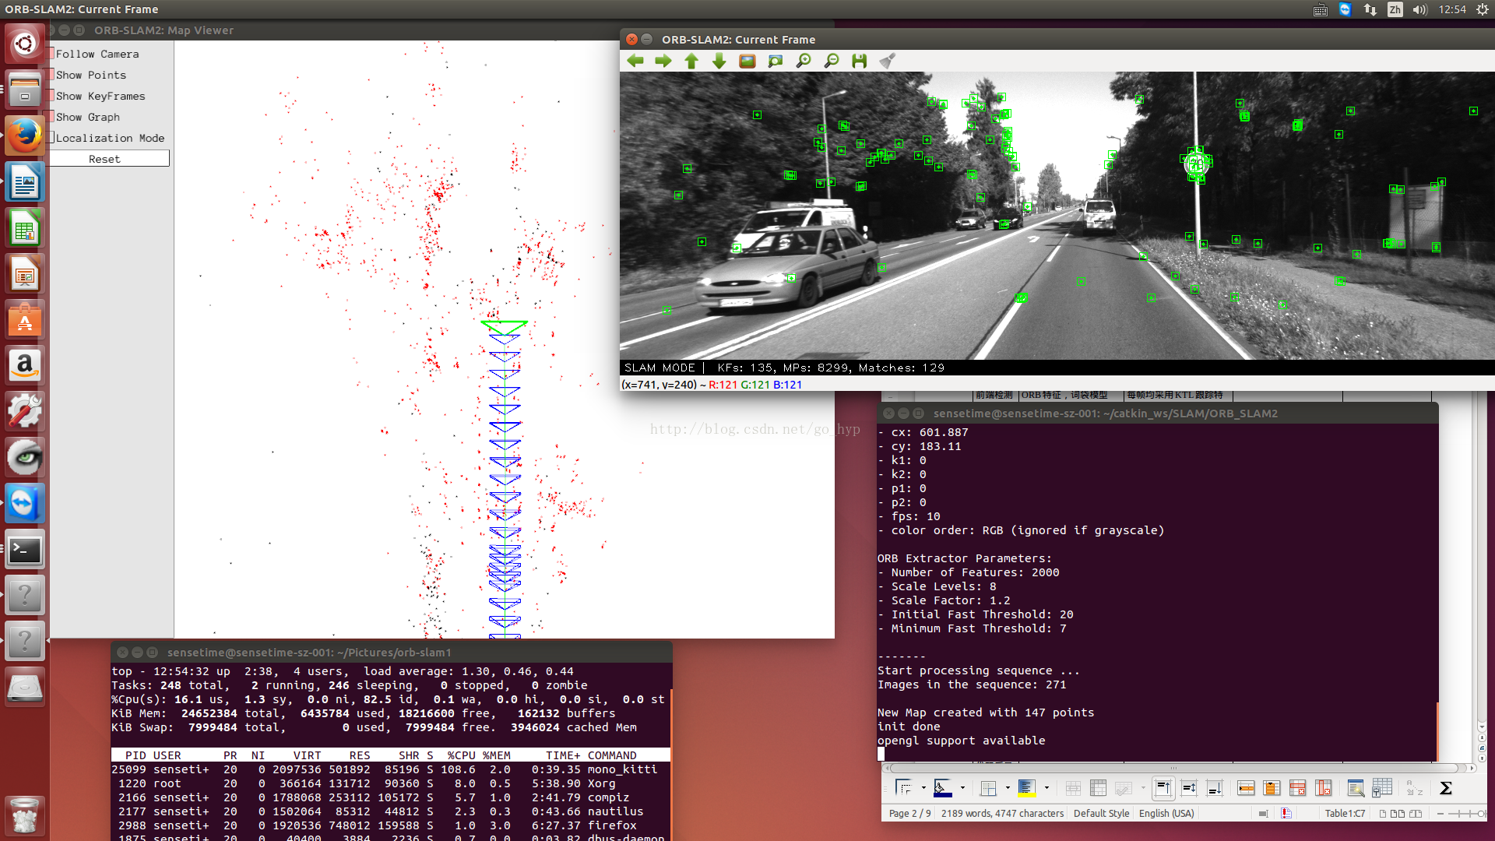1495x841 pixels.
Task: Open LibreOffice Writer from launcher
Action: point(25,183)
